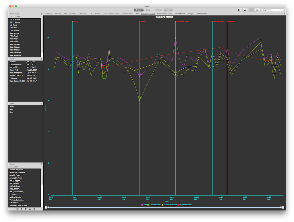Select the Vo2max Estimation chart
Image resolution: width=294 pixels, height=222 pixels.
pyautogui.click(x=24, y=200)
